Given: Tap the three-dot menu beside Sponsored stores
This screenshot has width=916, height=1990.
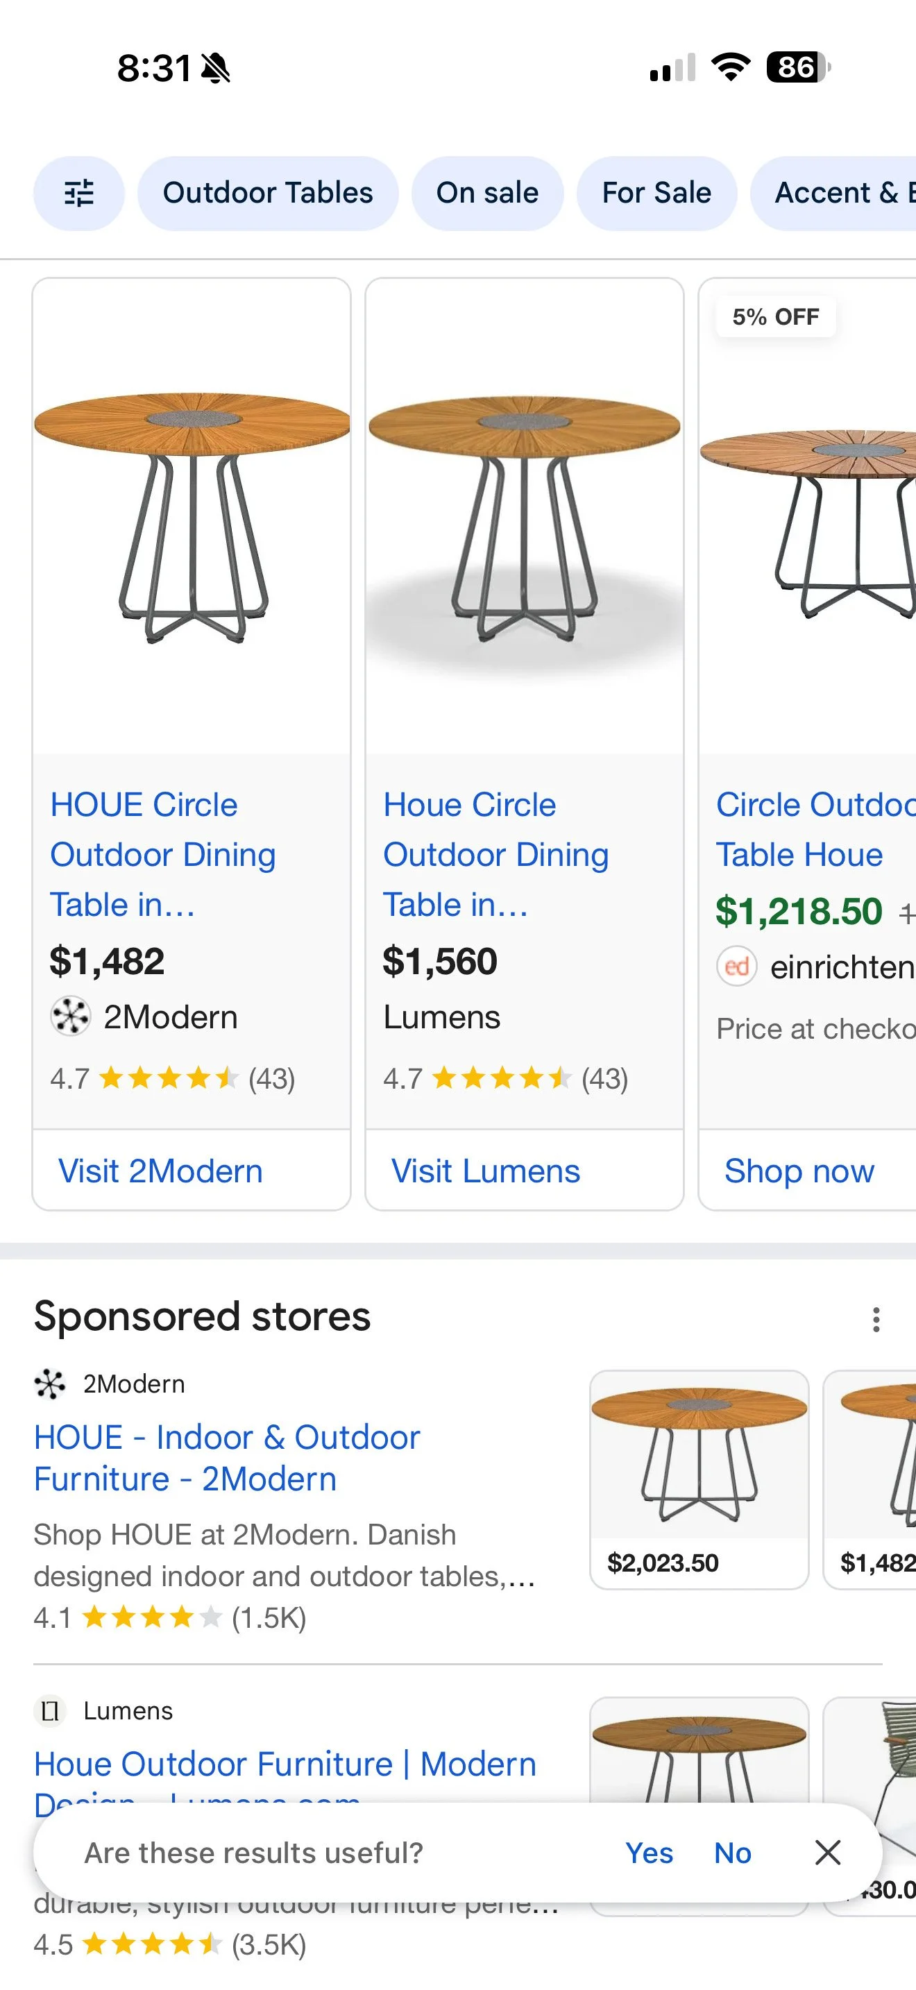Looking at the screenshot, I should [876, 1320].
